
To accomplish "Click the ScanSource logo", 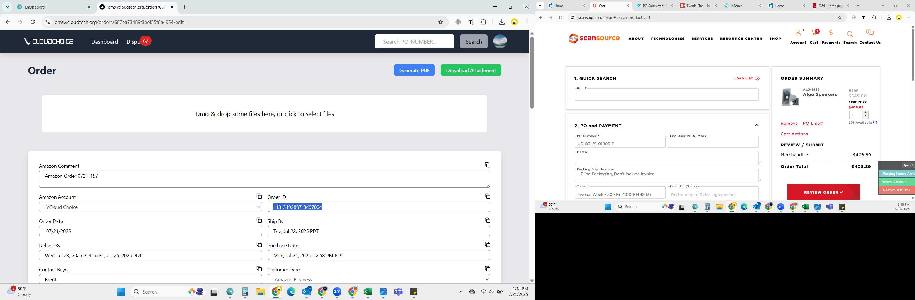I will pyautogui.click(x=594, y=38).
